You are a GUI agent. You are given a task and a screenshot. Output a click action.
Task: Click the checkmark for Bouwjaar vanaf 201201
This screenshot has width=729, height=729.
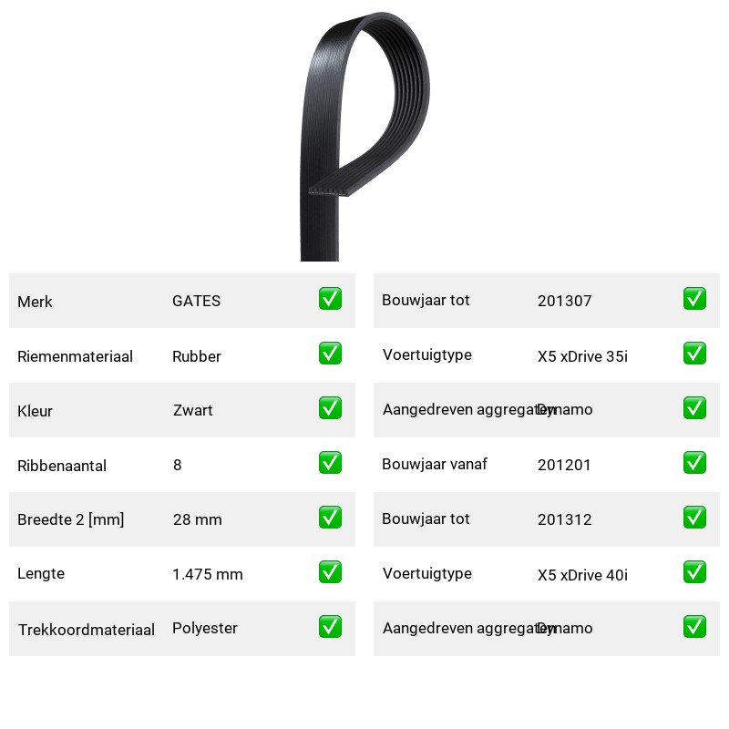point(694,463)
